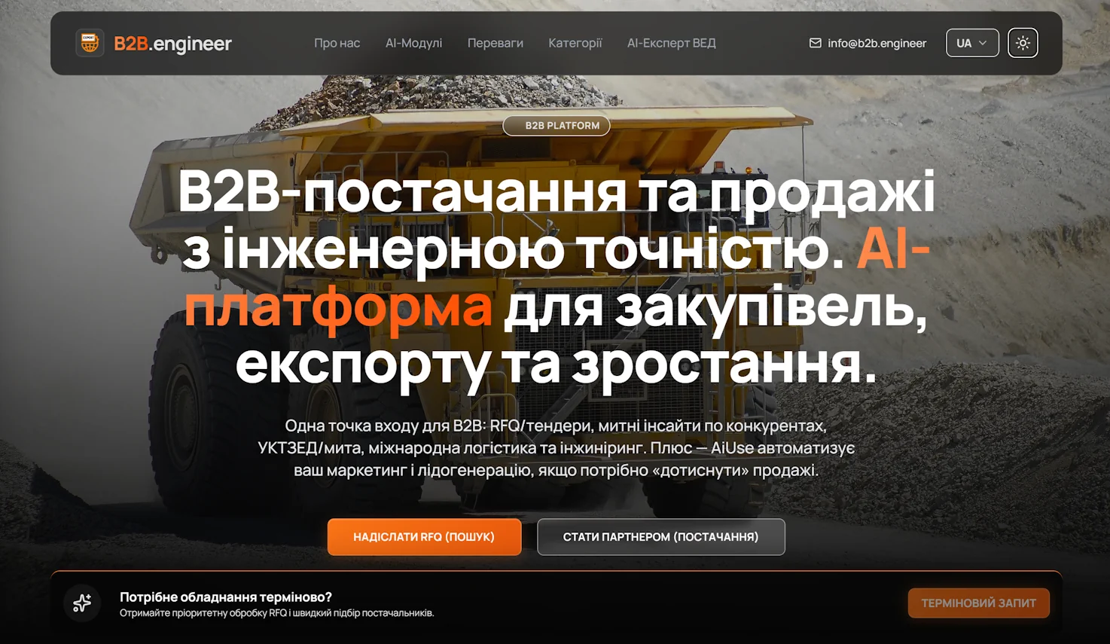
Task: Click the ТЕРМІНОВИЙ ЗАПИТ button
Action: tap(978, 603)
